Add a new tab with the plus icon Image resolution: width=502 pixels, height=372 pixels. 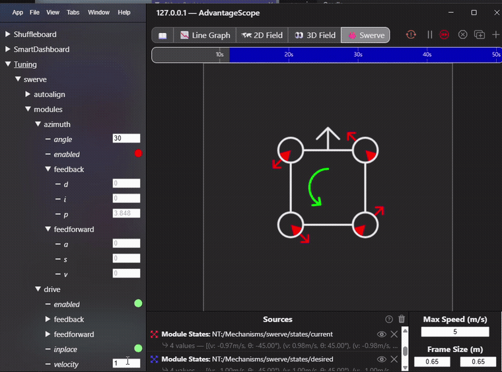tap(496, 34)
